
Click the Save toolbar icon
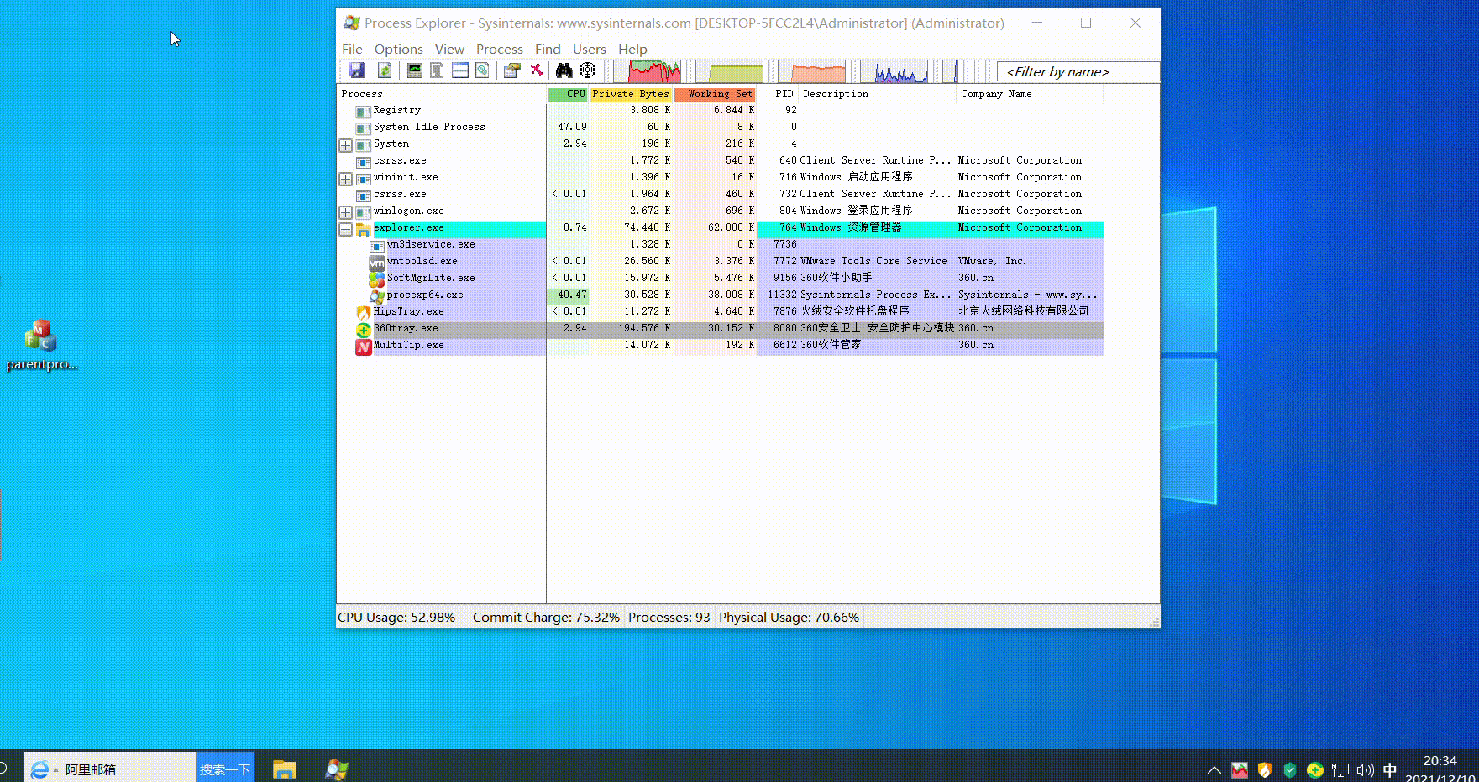[356, 71]
